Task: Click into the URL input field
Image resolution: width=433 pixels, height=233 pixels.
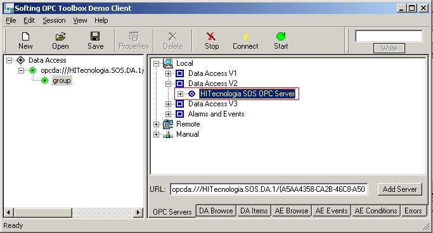Action: tap(269, 189)
